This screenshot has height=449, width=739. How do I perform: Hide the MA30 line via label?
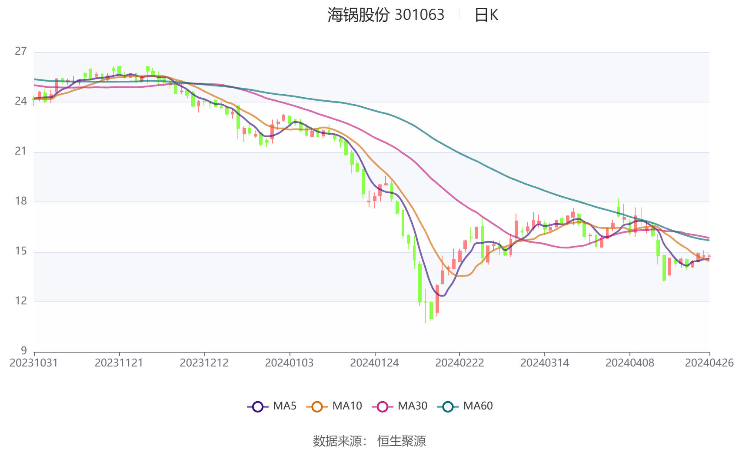[413, 406]
